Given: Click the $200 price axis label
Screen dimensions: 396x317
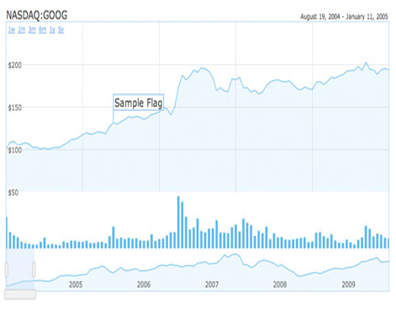Looking at the screenshot, I should pos(15,65).
